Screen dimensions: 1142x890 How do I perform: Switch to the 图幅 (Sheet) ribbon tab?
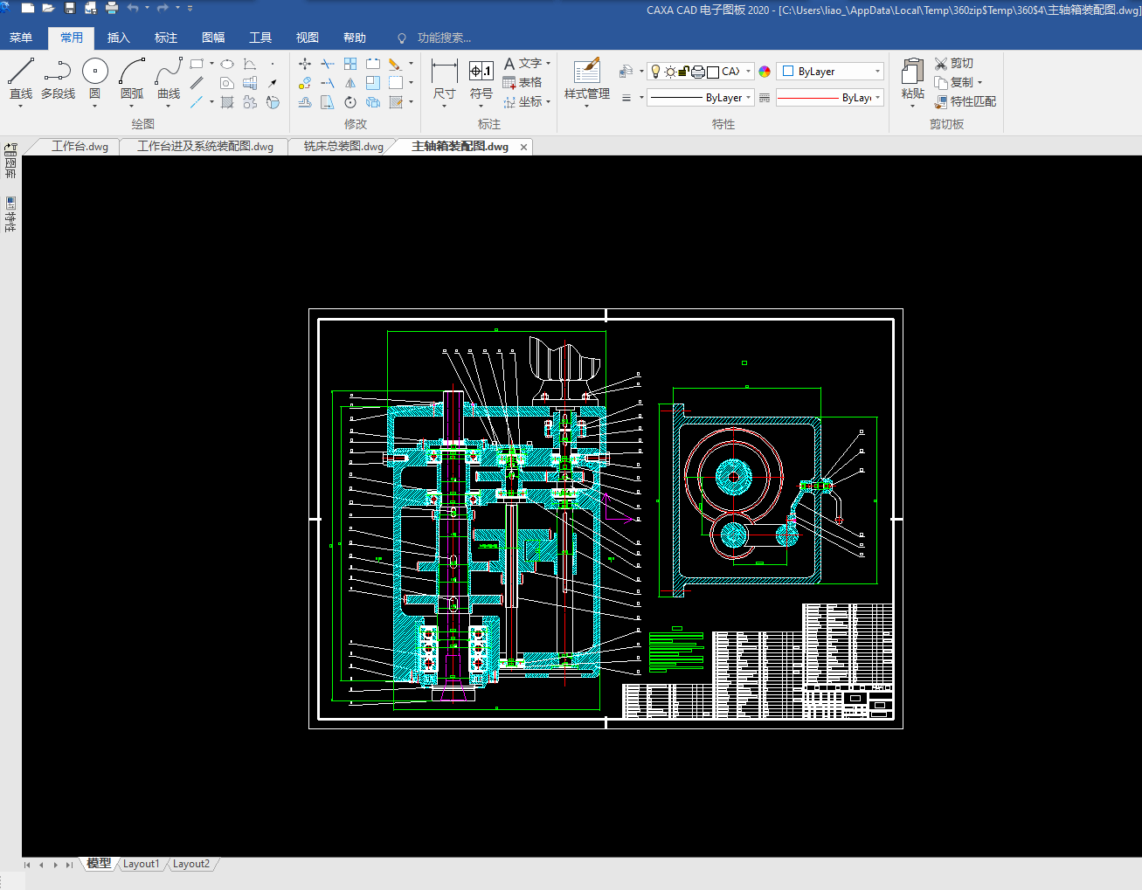tap(213, 38)
